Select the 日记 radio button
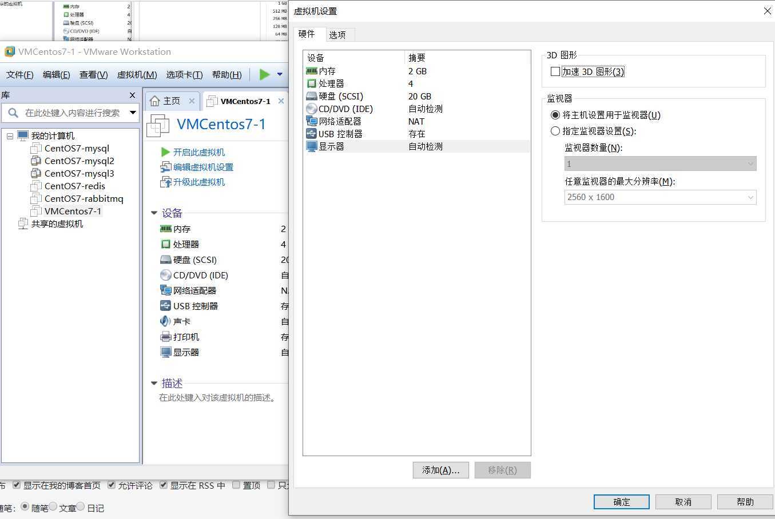This screenshot has height=519, width=775. [x=81, y=506]
